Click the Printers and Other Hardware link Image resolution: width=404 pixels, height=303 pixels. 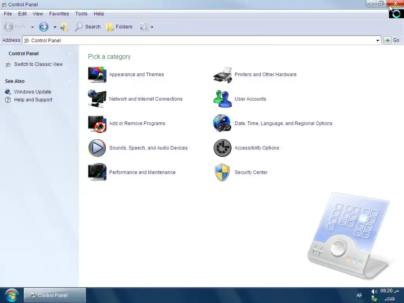pyautogui.click(x=266, y=75)
